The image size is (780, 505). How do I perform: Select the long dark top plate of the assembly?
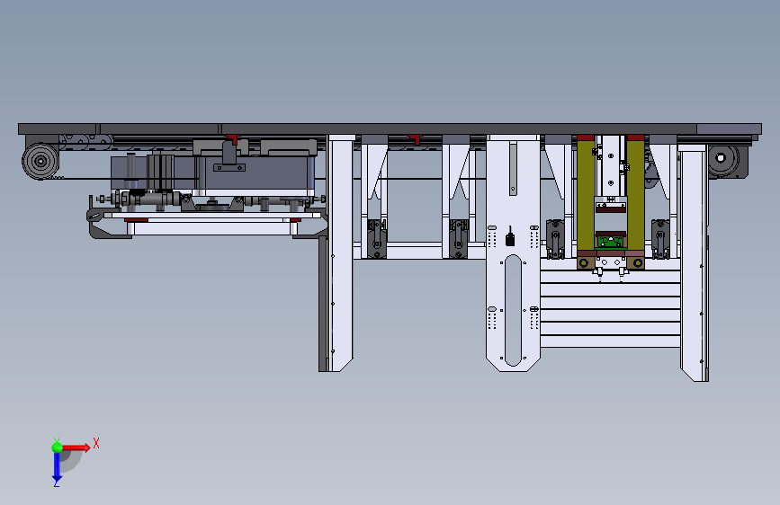(x=390, y=128)
